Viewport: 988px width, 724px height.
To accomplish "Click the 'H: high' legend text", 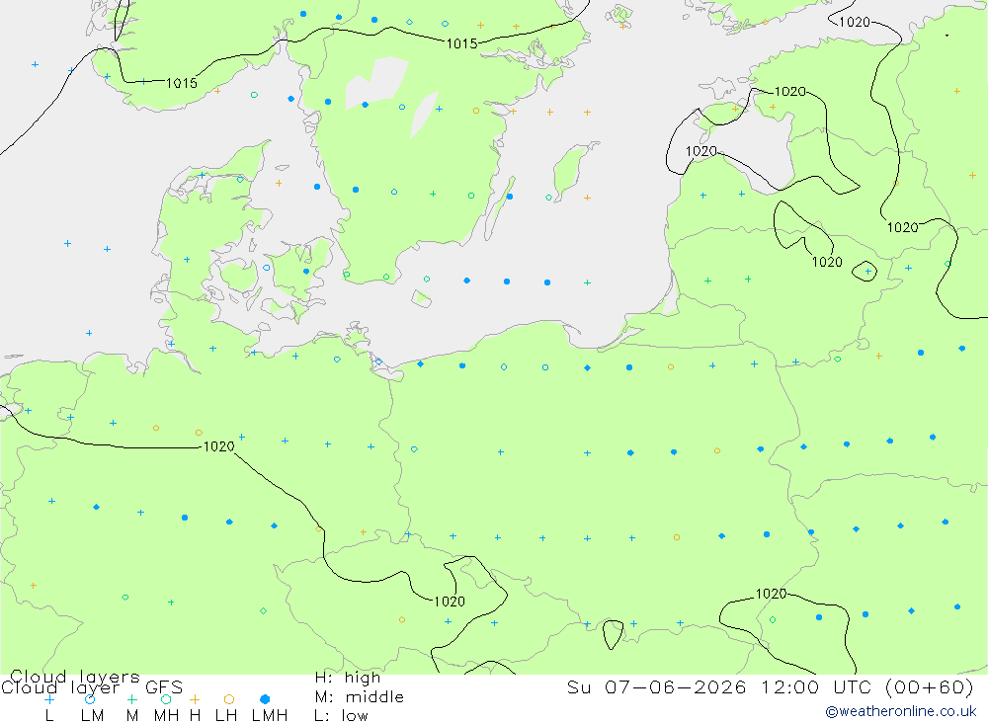I will (348, 678).
